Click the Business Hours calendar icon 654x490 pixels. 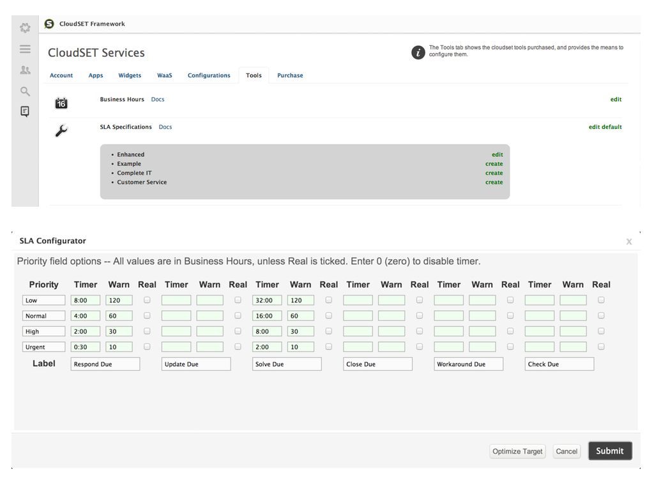tap(61, 103)
